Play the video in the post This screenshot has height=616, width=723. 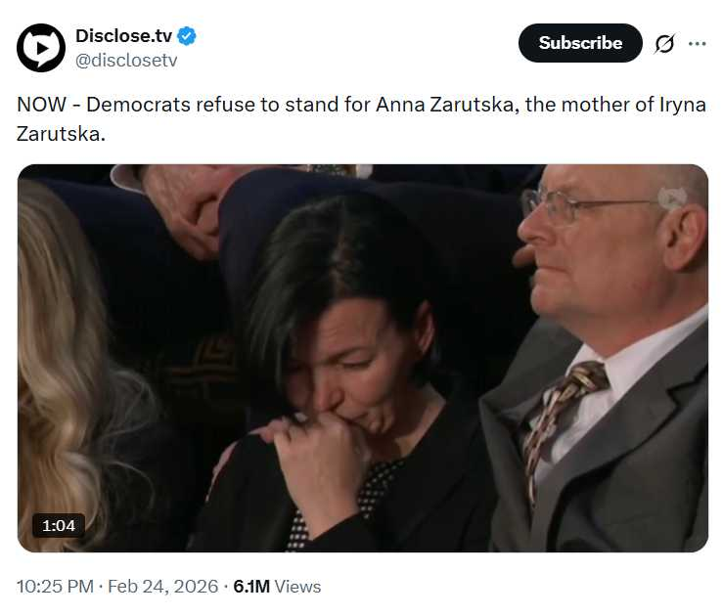tap(362, 358)
